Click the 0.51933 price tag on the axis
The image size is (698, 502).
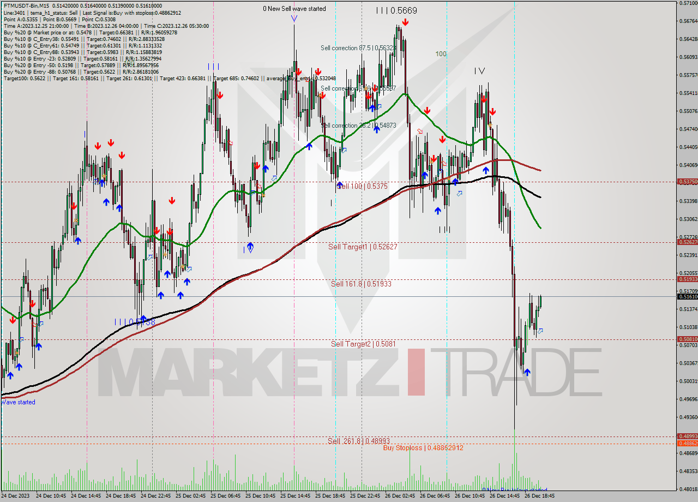(x=687, y=279)
